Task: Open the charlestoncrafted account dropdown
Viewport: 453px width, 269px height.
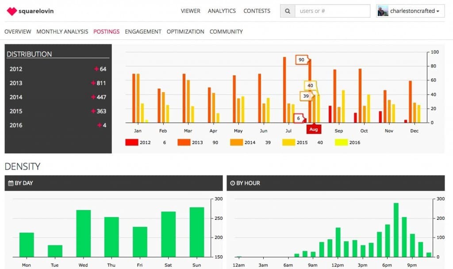Action: (437, 11)
